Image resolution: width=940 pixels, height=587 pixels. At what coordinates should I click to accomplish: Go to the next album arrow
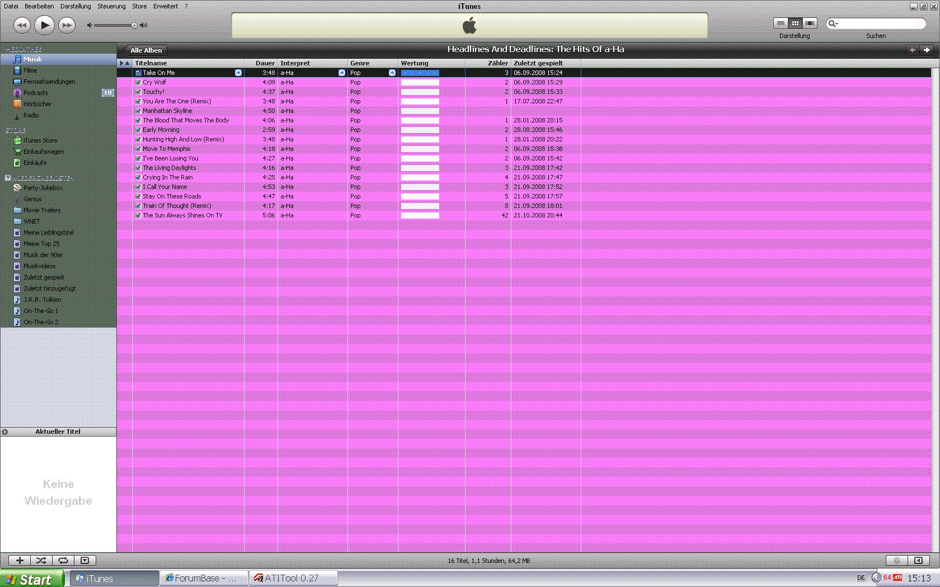tap(927, 50)
